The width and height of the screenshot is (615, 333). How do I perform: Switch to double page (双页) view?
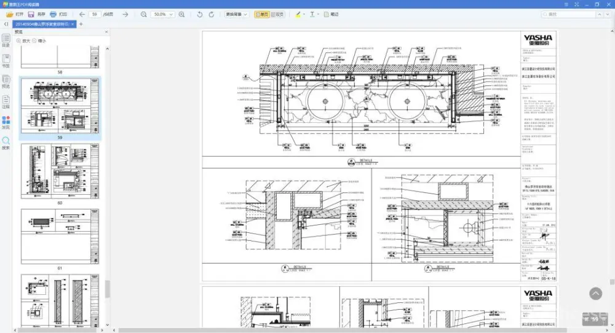coord(279,14)
